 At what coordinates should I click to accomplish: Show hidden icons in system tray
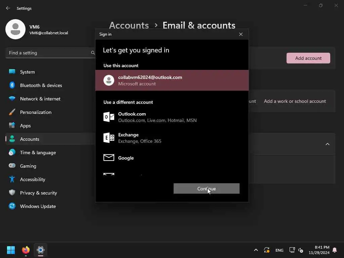[x=256, y=250]
